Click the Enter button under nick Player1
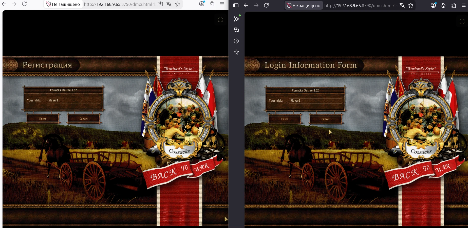This screenshot has height=228, width=468. click(x=43, y=119)
